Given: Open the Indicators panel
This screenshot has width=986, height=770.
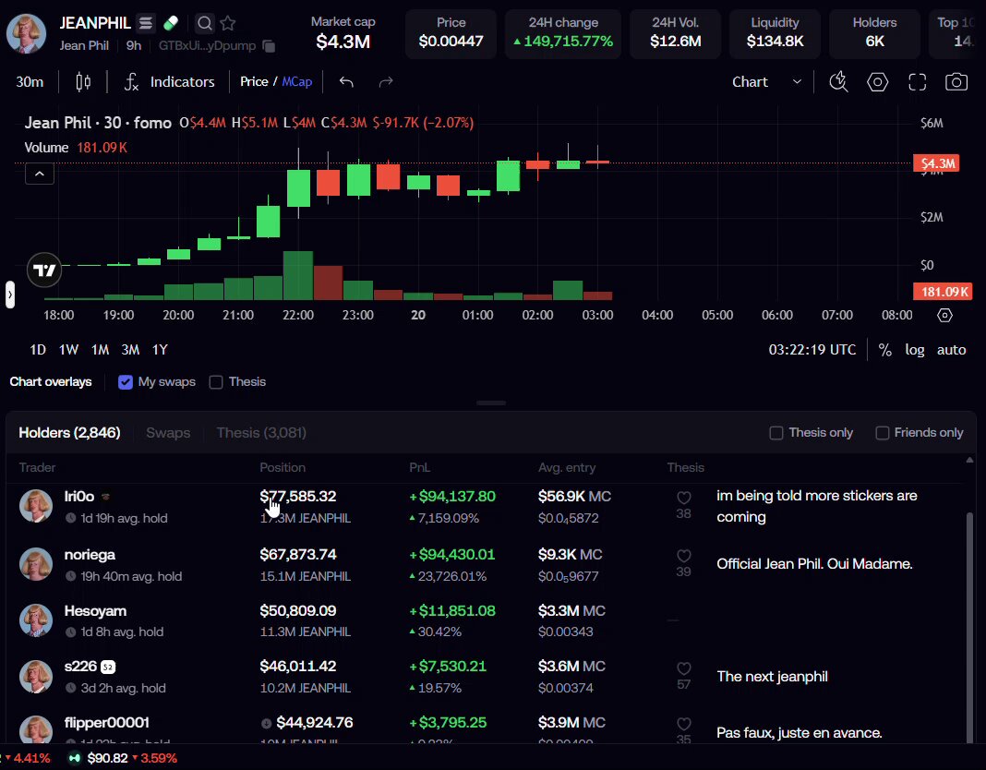Looking at the screenshot, I should 169,82.
